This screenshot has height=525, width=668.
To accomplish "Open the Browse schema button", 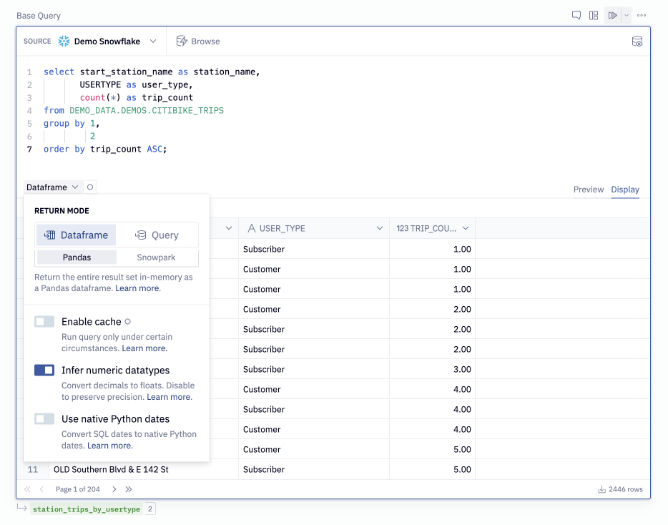I will [x=198, y=41].
